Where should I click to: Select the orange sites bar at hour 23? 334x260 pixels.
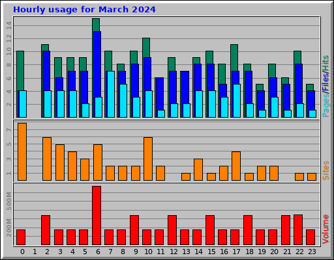[312, 177]
